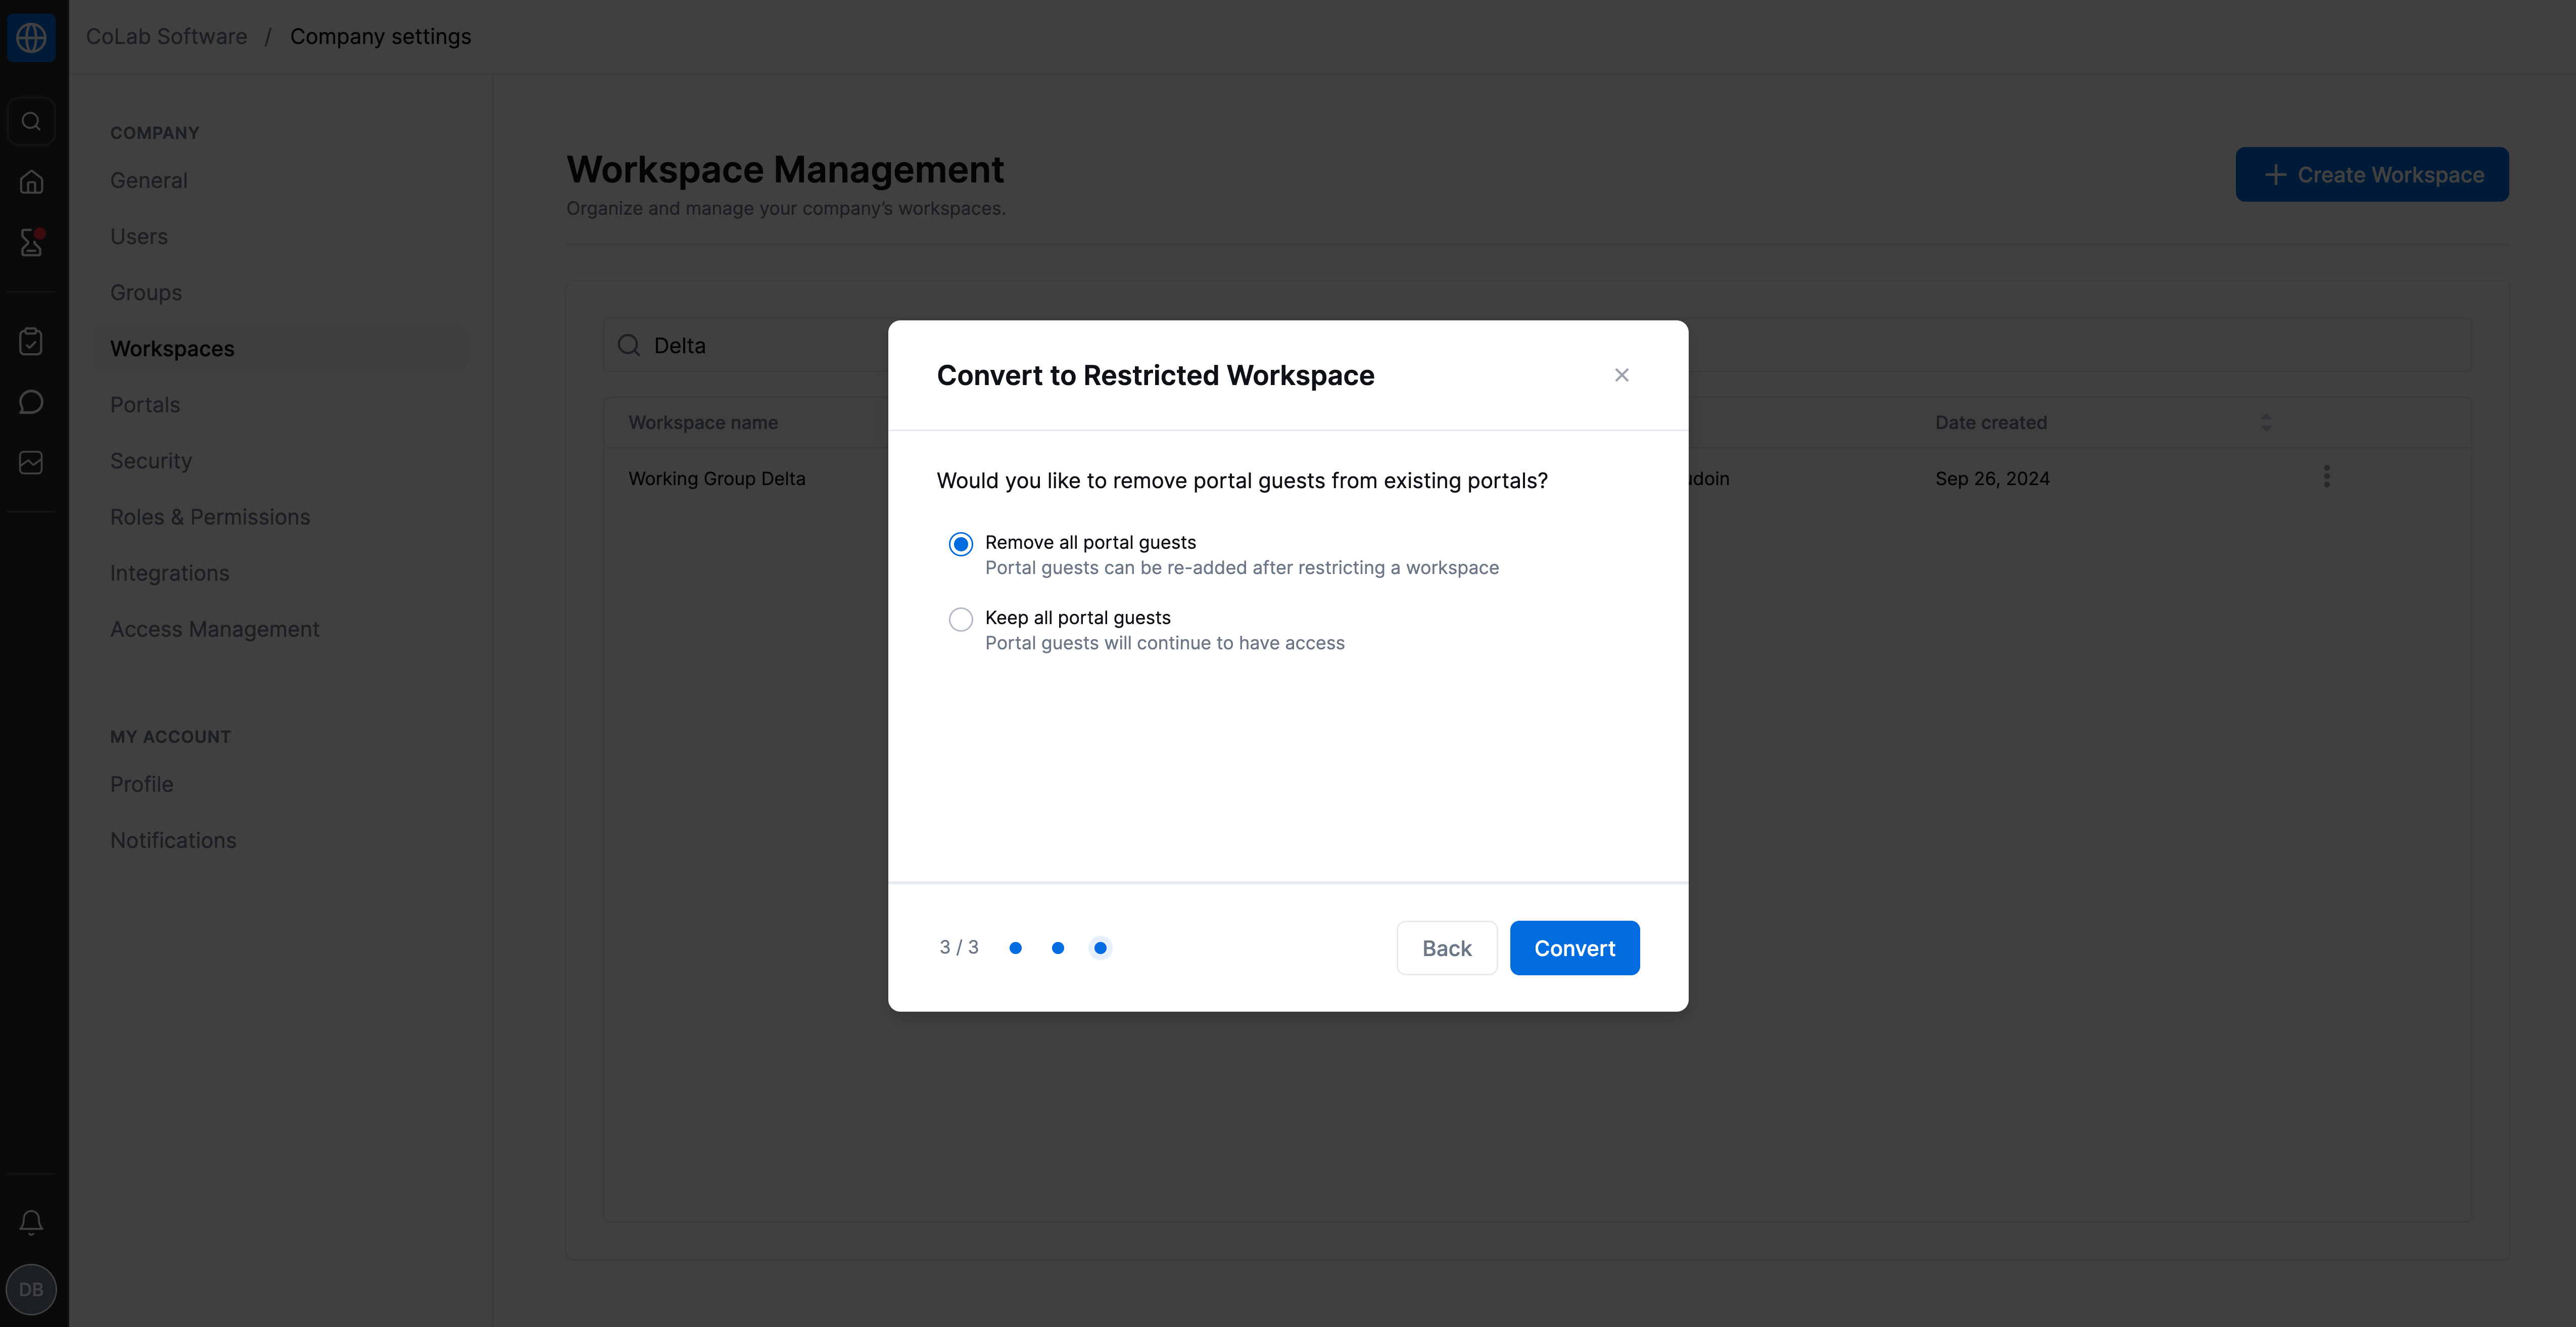Open the clipboard checklist icon

click(x=31, y=341)
